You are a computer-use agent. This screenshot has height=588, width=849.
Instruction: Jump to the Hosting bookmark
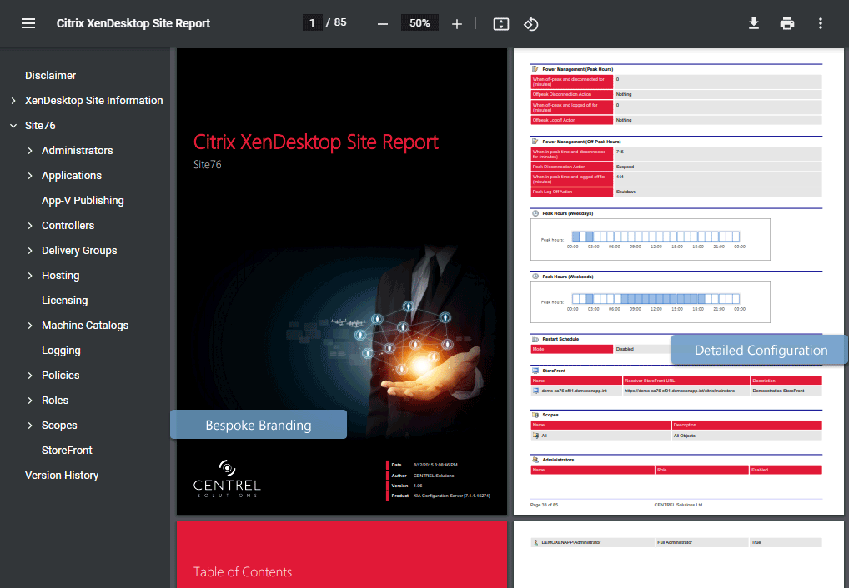[x=61, y=276]
